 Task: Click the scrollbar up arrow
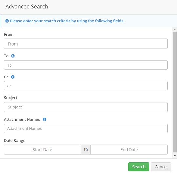click(x=175, y=30)
